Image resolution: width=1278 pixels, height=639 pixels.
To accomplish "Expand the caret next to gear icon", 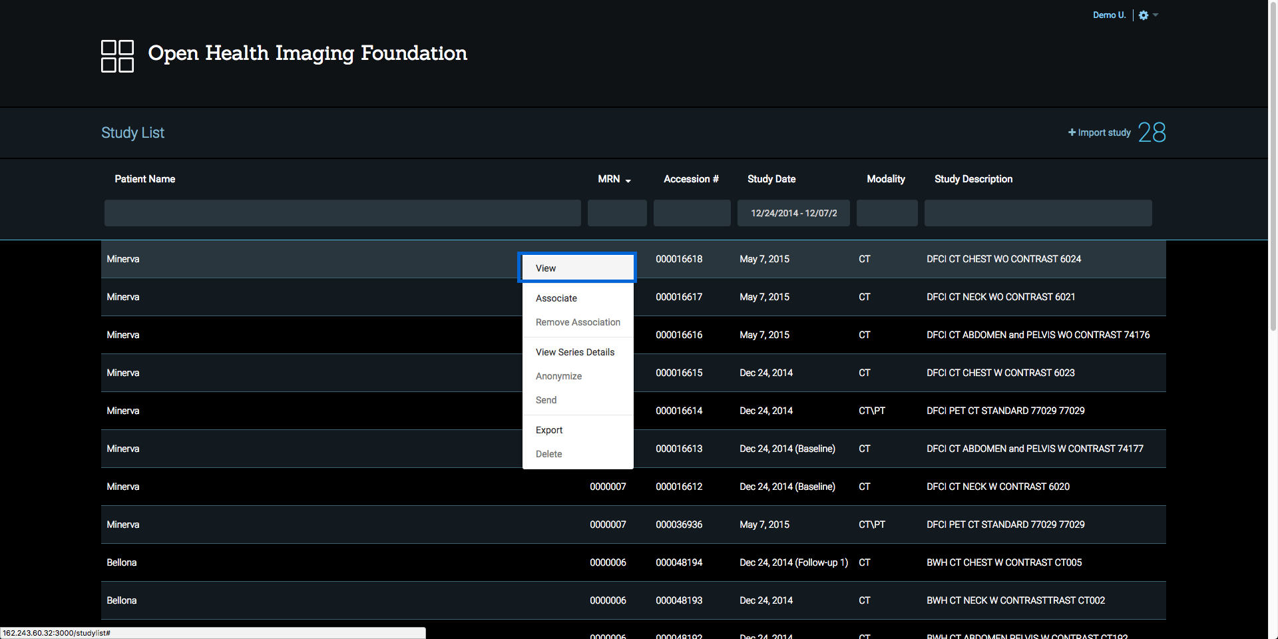I will tap(1156, 15).
